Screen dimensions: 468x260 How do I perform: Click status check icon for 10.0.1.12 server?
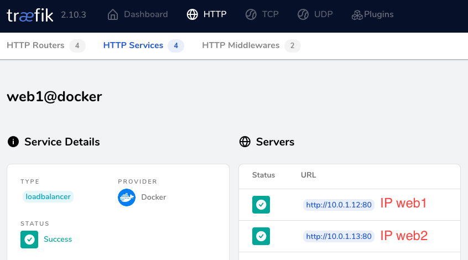[x=261, y=205]
